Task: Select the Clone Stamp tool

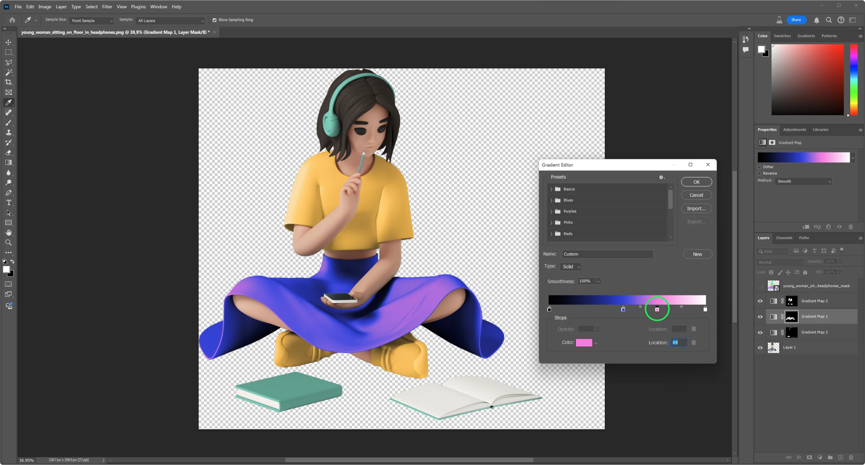Action: coord(9,133)
